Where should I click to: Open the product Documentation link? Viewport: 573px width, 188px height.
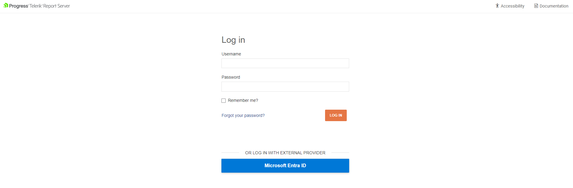(554, 6)
